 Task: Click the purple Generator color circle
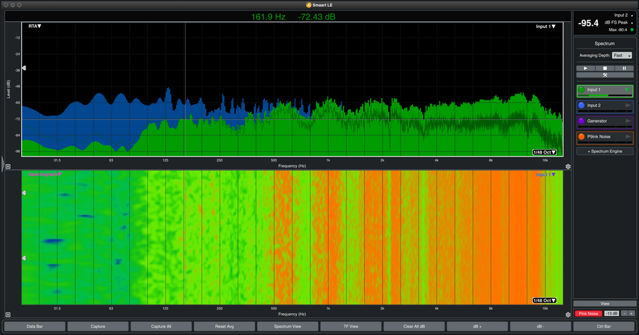(x=582, y=121)
